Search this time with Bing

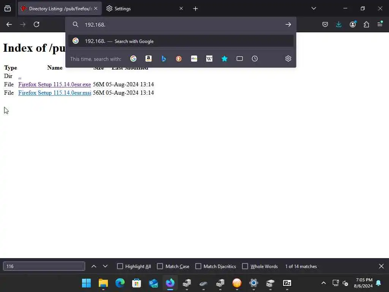pyautogui.click(x=163, y=59)
